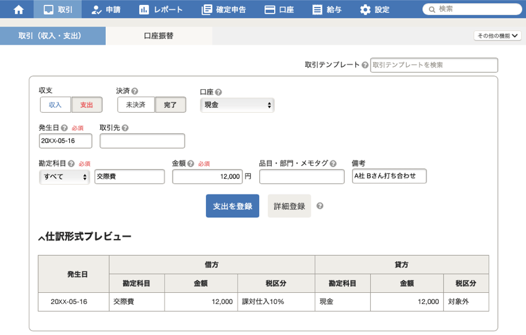Go to the home icon
This screenshot has height=335, width=526.
click(x=19, y=9)
